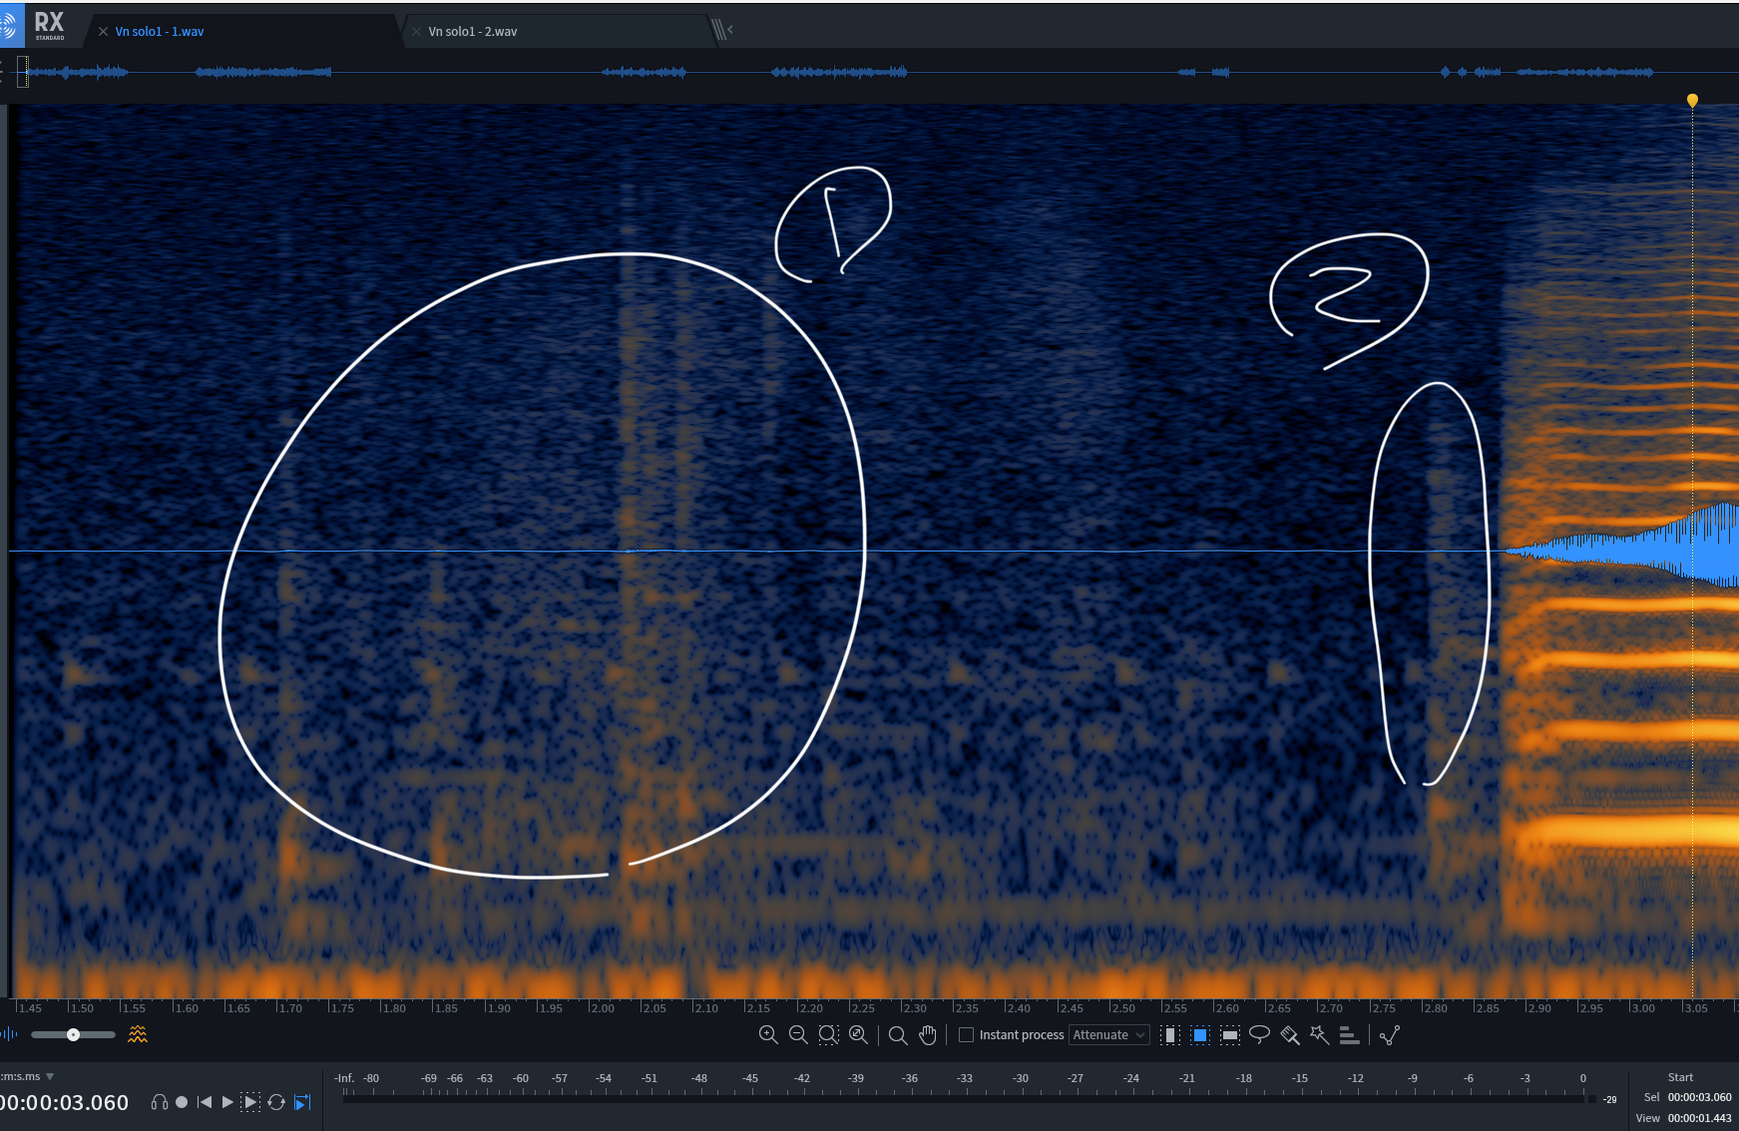Image resolution: width=1739 pixels, height=1131 pixels.
Task: Click the Zoom In magnifier icon
Action: pyautogui.click(x=768, y=1035)
